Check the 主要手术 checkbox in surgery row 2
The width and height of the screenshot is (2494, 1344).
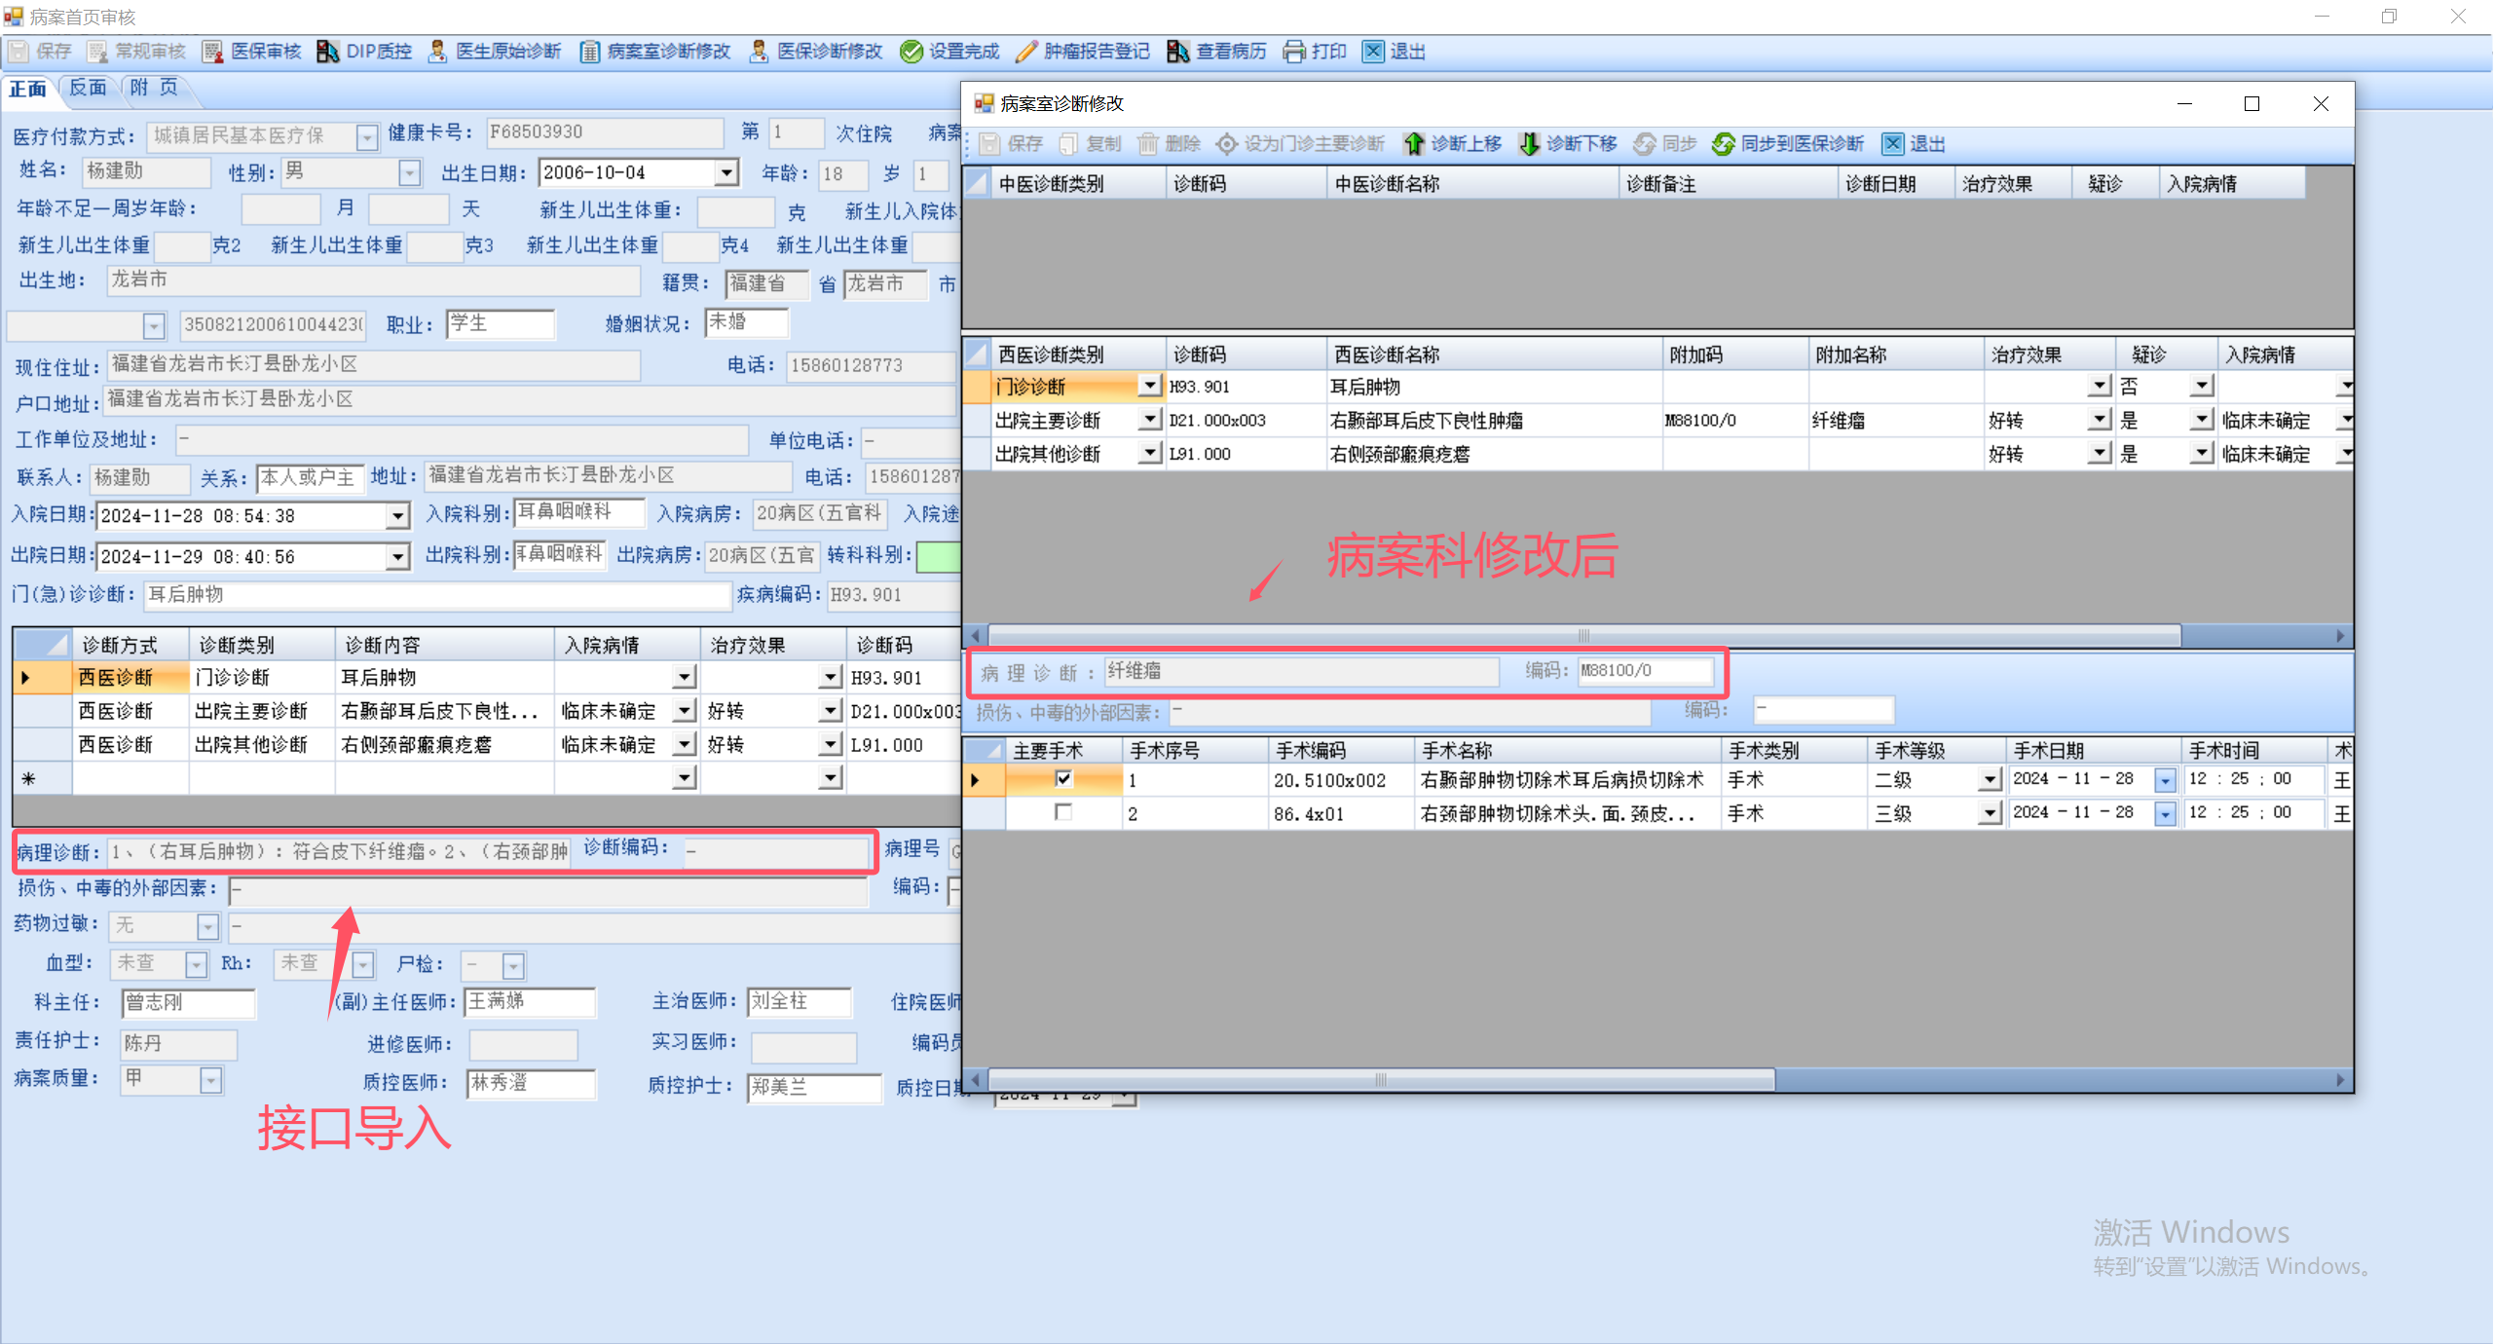1063,812
